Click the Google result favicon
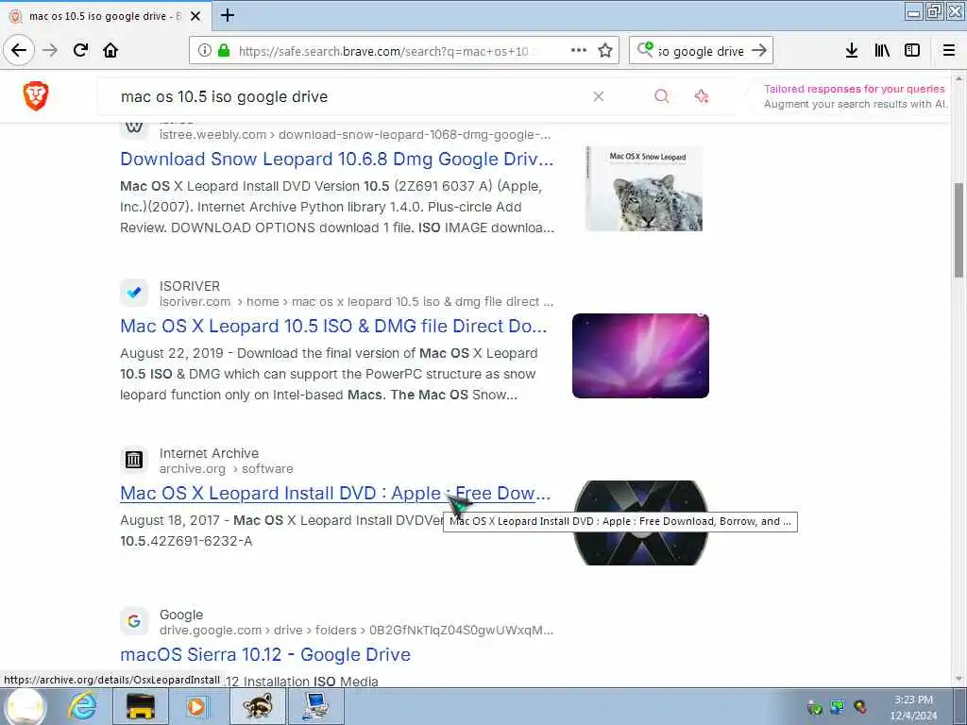Viewport: 967px width, 725px height. coord(134,621)
